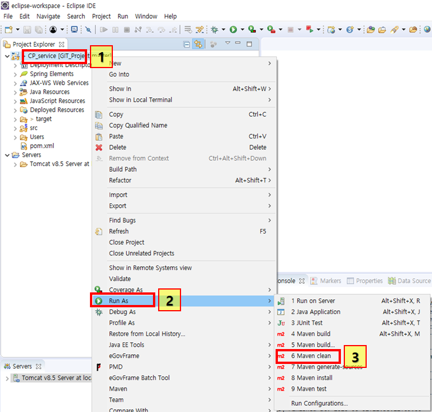Open dropdown arrow next to Run button
Viewport: 432px width, 412px height.
point(242,29)
